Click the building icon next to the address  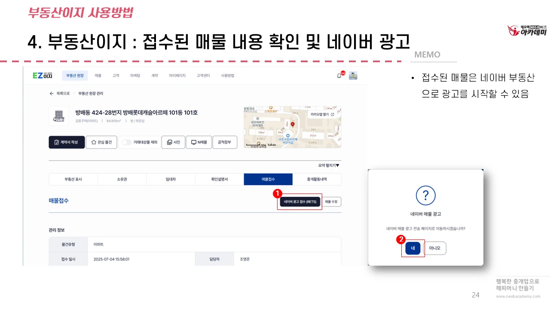(59, 116)
